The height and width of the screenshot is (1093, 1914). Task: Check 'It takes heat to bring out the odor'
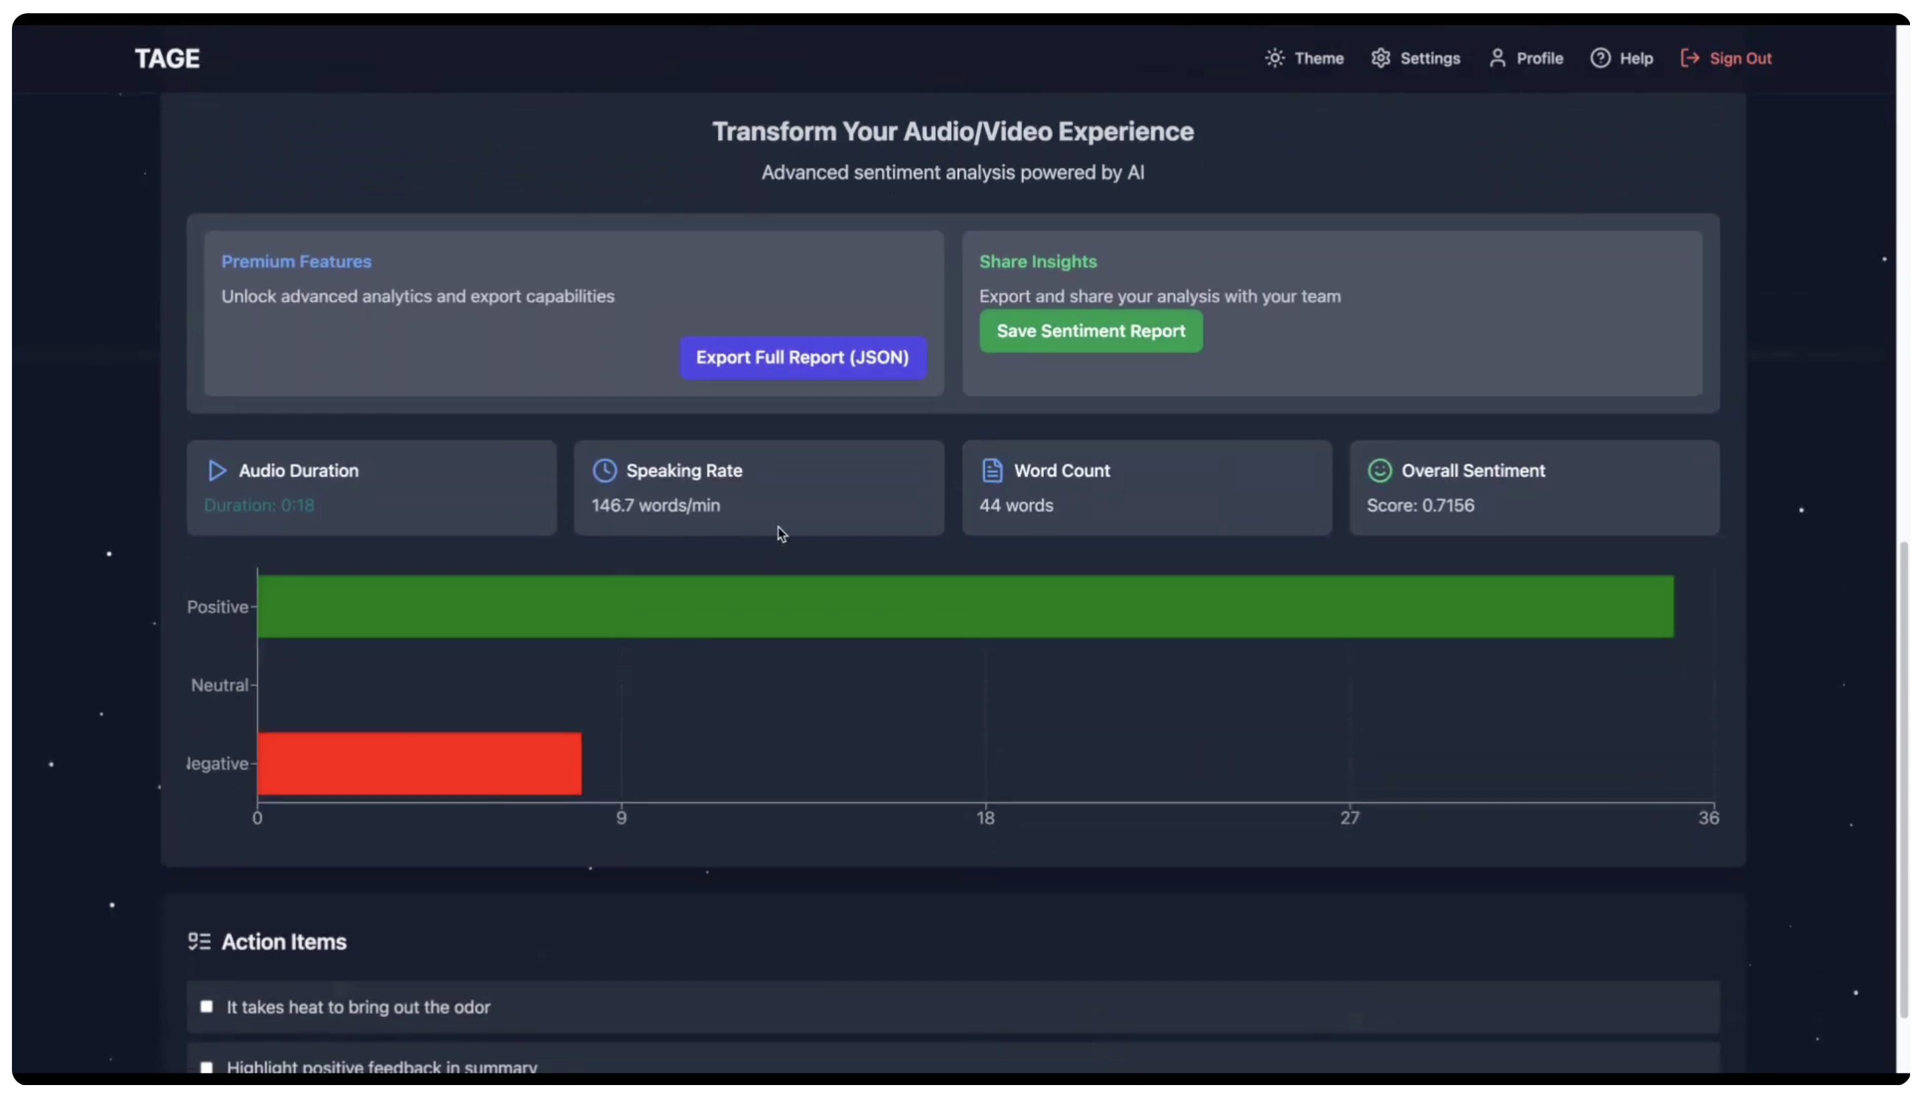pos(206,1007)
